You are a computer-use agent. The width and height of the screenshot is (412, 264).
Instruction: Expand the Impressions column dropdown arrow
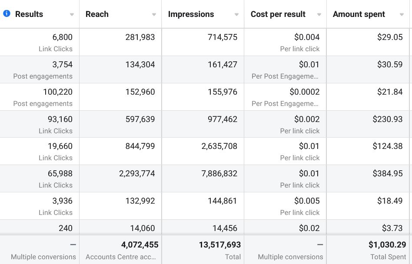pos(236,15)
